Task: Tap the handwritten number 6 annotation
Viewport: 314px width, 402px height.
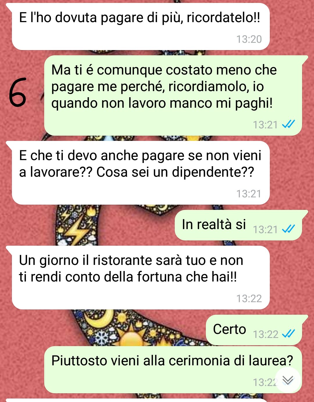Action: point(17,92)
